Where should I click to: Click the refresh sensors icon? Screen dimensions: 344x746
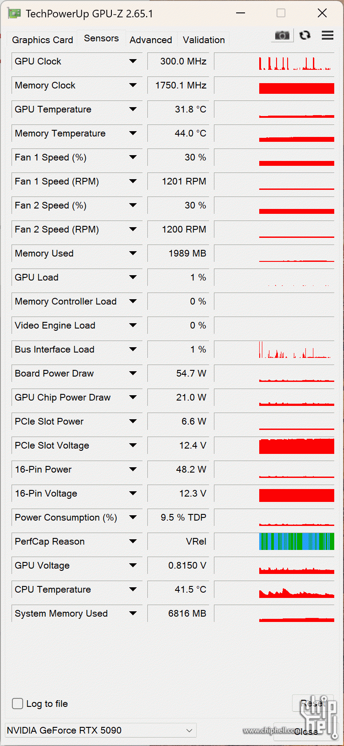[x=305, y=35]
